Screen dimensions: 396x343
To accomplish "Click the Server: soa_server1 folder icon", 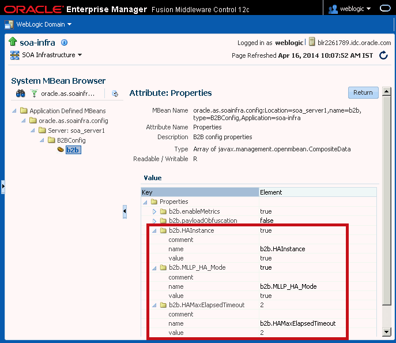I will click(x=42, y=130).
